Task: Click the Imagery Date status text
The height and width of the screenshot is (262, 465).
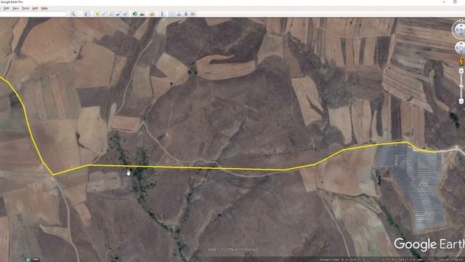Action: (338, 260)
